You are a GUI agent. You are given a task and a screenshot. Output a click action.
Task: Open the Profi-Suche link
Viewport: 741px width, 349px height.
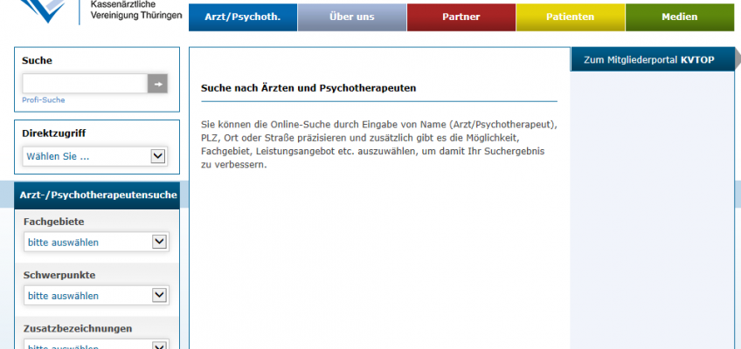44,100
